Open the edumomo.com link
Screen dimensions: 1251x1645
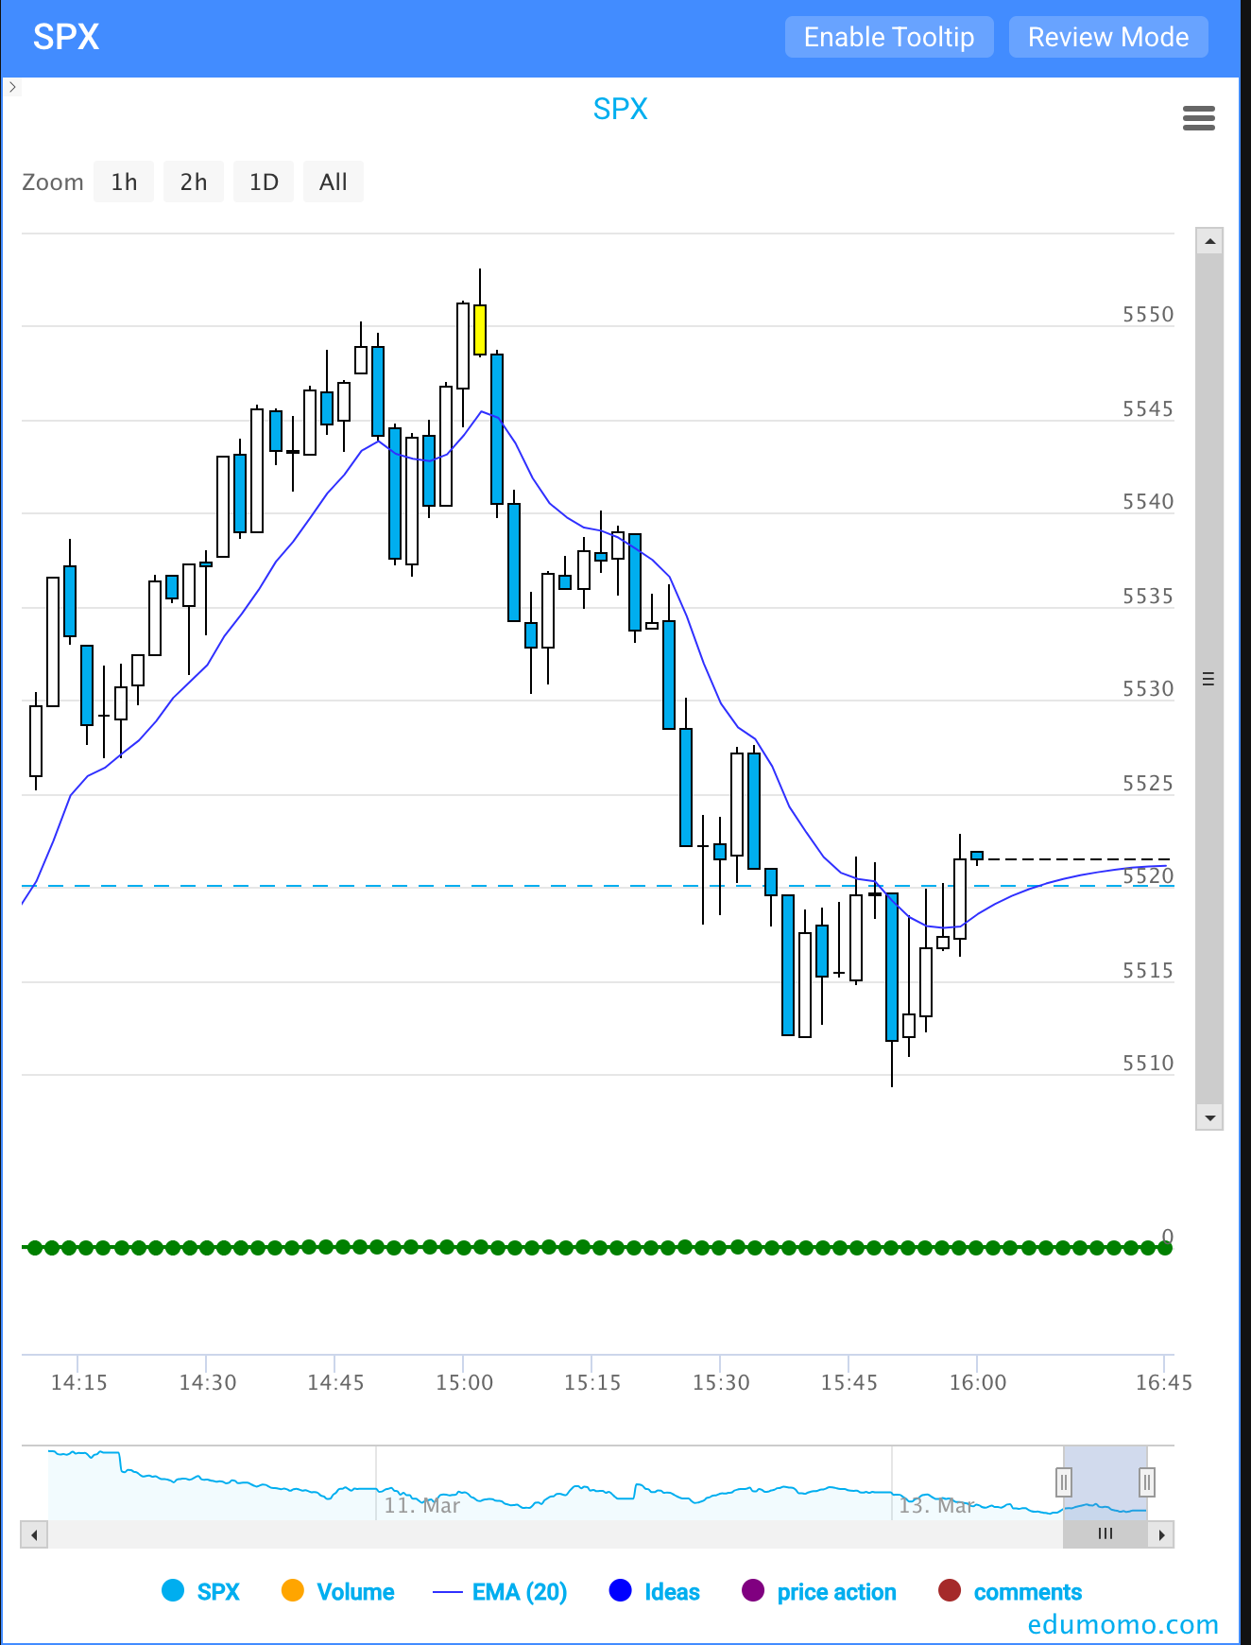pos(1123,1624)
